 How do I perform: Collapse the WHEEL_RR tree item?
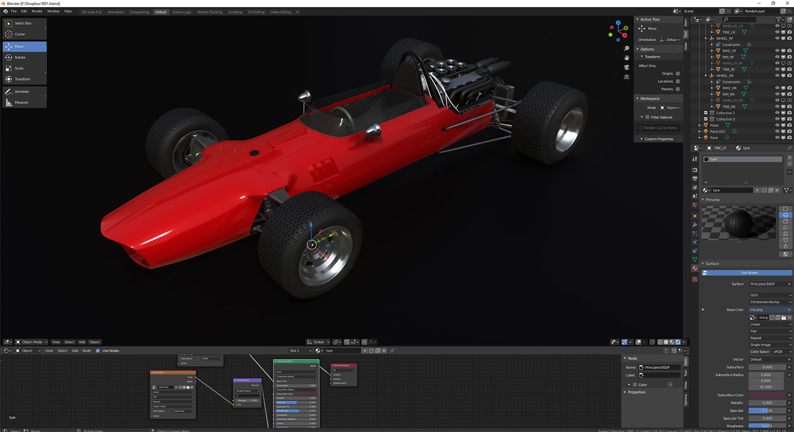[x=706, y=76]
